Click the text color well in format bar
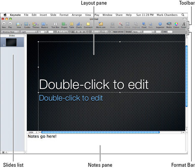The width and height of the screenshot is (195, 168). (x=51, y=32)
